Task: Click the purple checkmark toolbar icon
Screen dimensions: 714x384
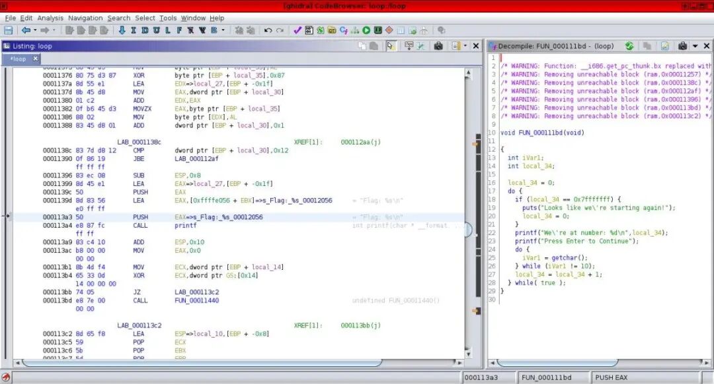Action: pos(297,30)
